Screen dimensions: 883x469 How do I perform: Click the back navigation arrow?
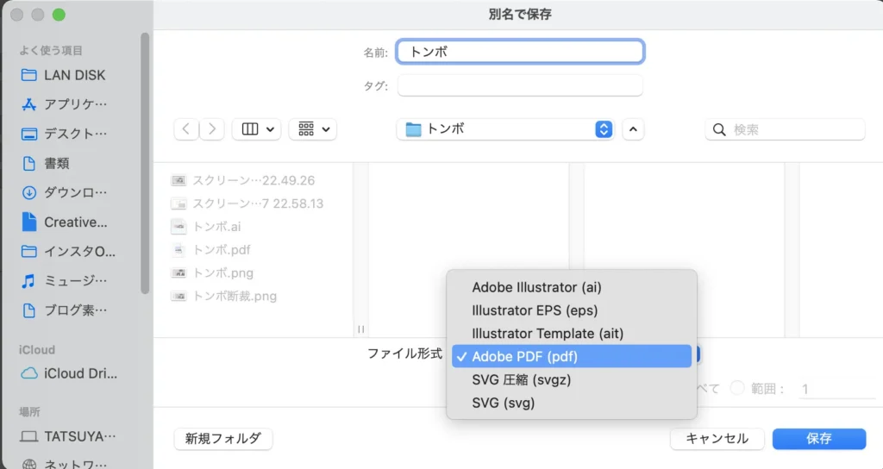(x=186, y=129)
